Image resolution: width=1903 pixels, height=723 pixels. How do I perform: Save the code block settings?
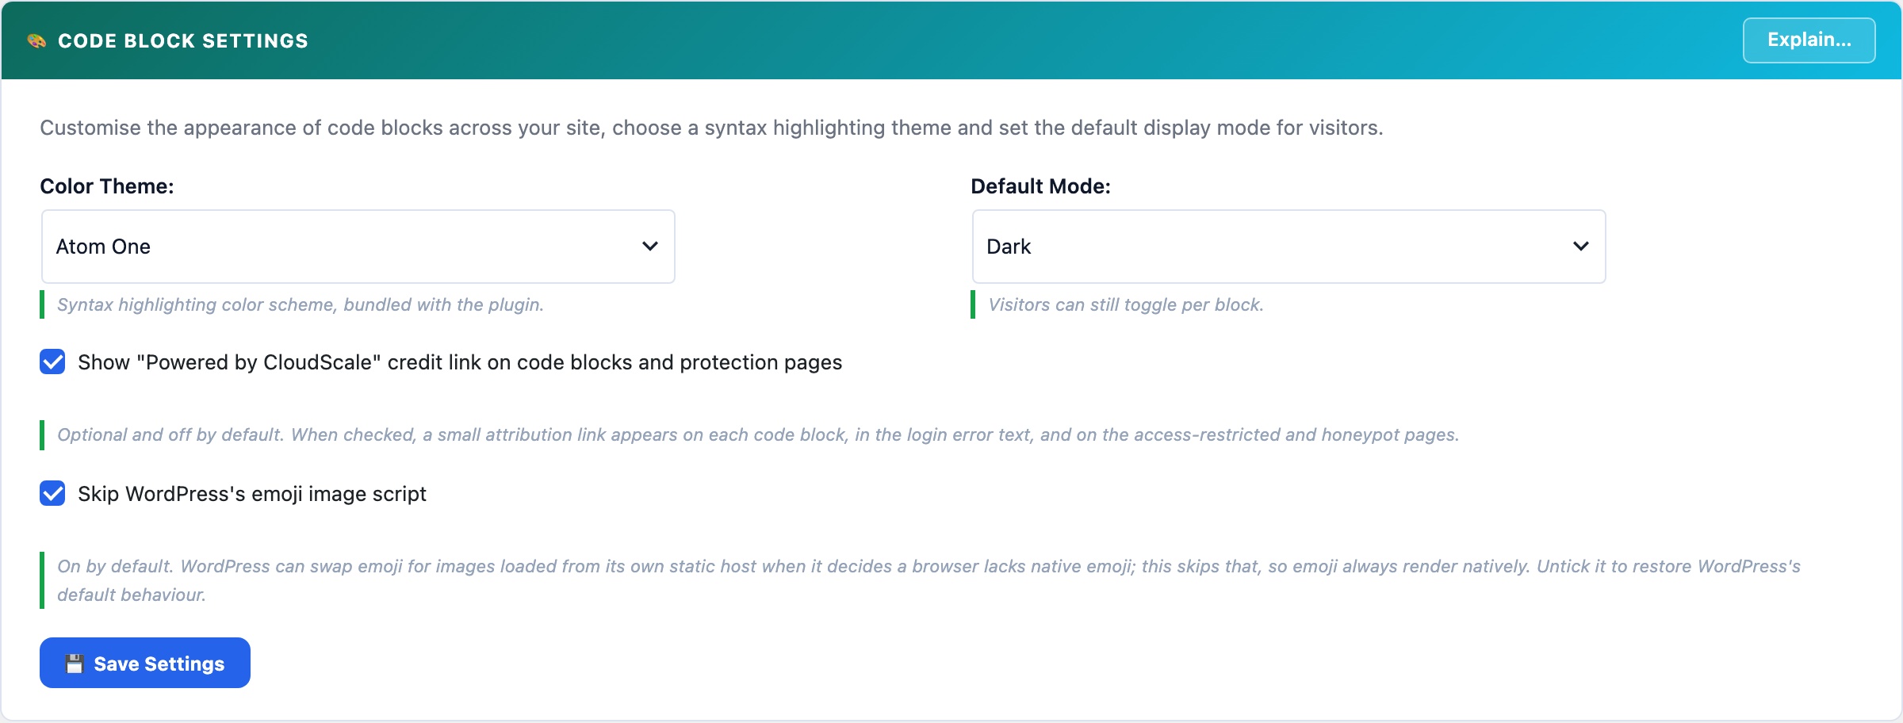pyautogui.click(x=145, y=663)
